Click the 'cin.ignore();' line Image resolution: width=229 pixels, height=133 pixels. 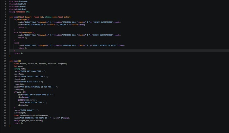click(x=24, y=97)
